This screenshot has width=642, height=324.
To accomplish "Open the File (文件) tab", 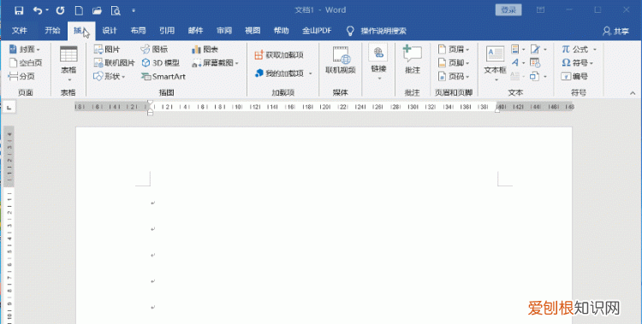I will pos(19,31).
